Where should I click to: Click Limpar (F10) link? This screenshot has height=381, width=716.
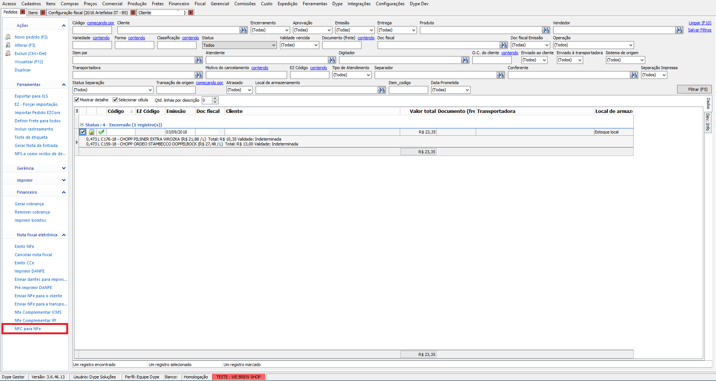tap(700, 23)
